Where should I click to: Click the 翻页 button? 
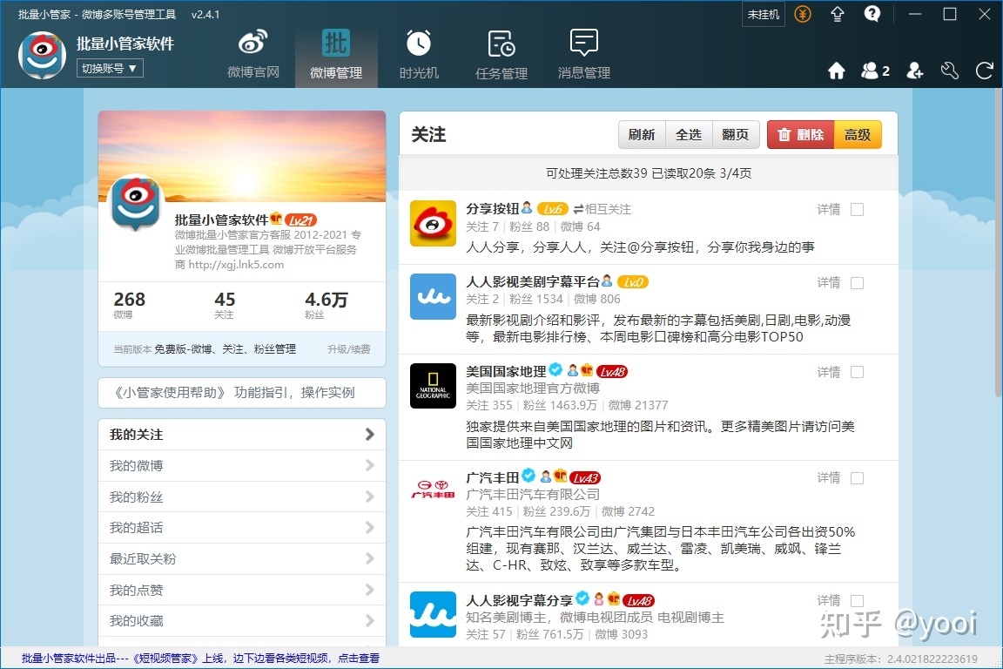736,134
